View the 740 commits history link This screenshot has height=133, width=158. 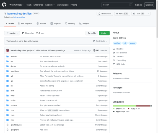pyautogui.click(x=100, y=50)
